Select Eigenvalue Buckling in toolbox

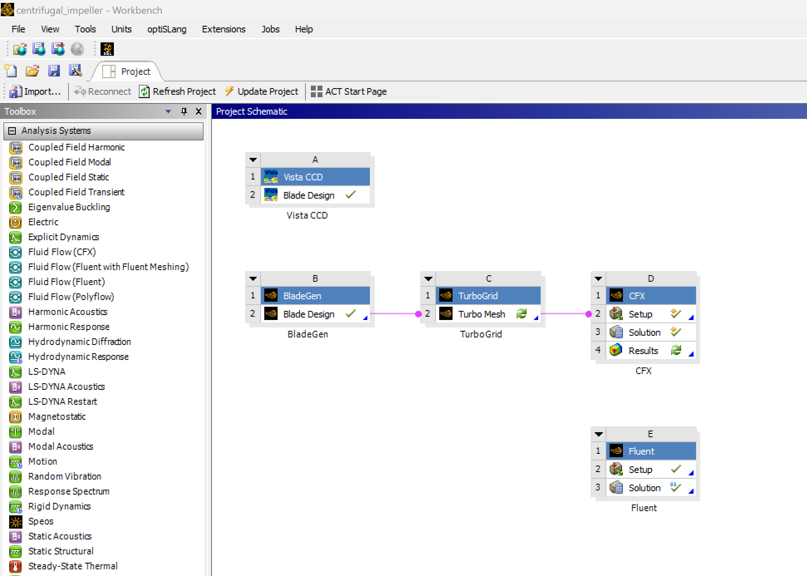pos(69,207)
